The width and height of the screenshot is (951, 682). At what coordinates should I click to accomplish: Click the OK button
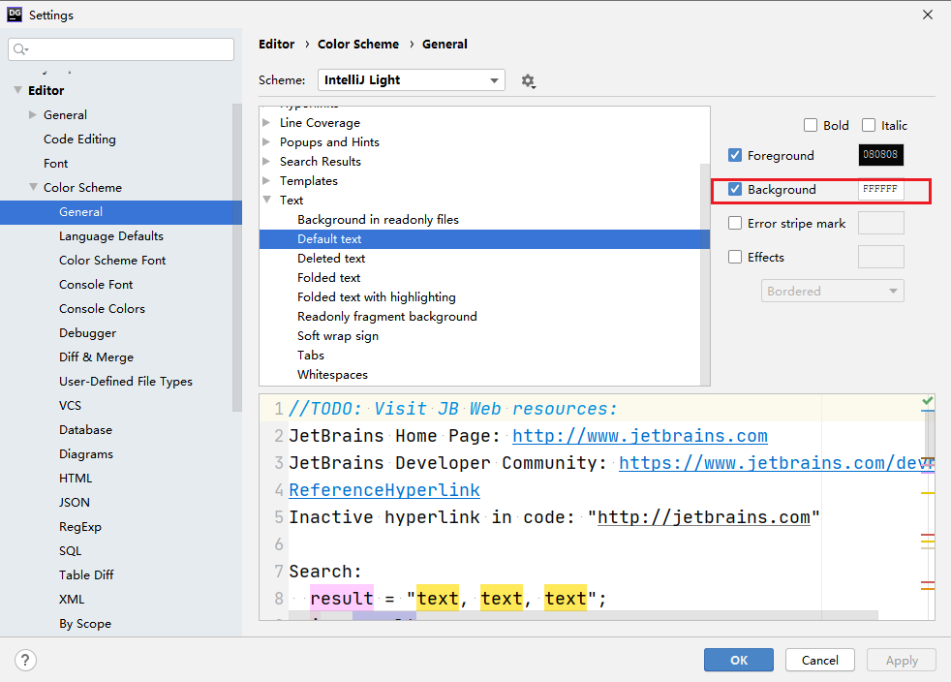(x=739, y=660)
